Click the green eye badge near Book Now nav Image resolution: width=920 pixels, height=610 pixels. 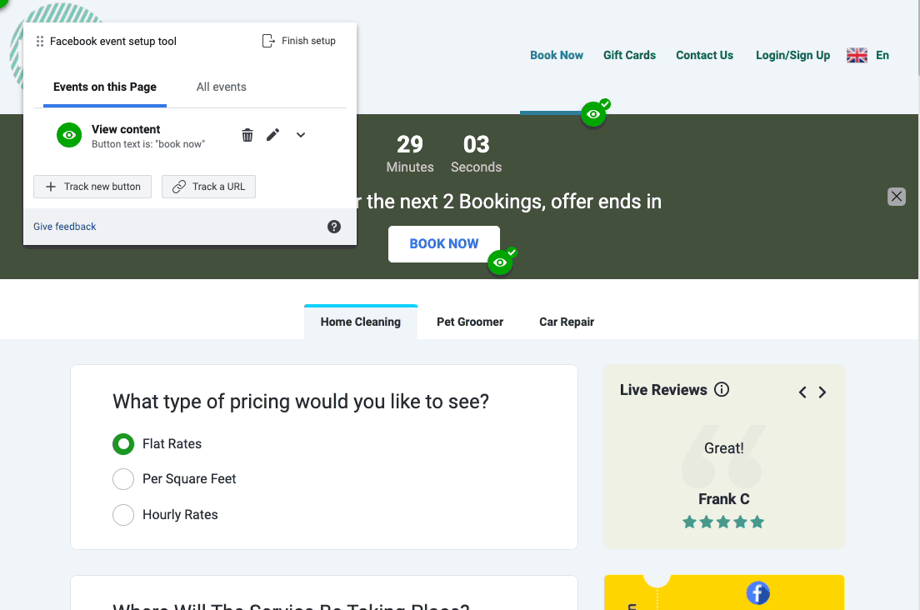tap(593, 114)
